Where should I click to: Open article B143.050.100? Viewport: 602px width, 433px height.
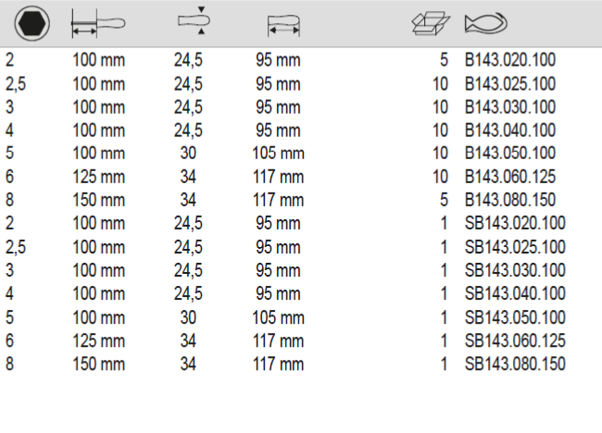click(x=509, y=153)
